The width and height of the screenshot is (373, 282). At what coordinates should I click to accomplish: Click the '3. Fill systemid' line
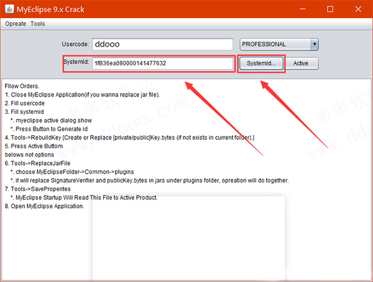tap(24, 111)
